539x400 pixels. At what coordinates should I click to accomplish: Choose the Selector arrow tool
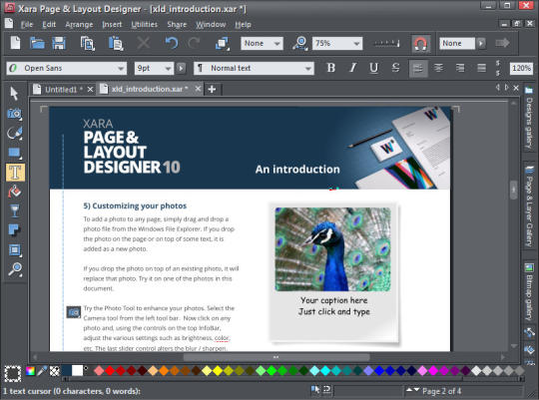tap(14, 93)
